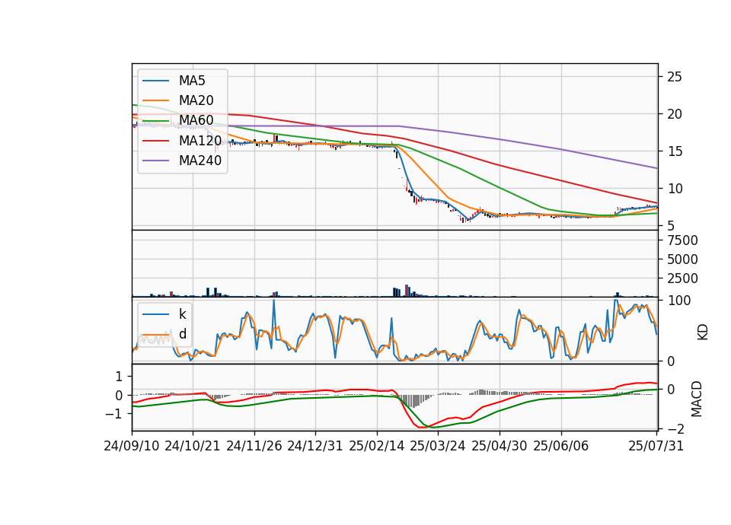Click the MA60 legend label

(196, 120)
